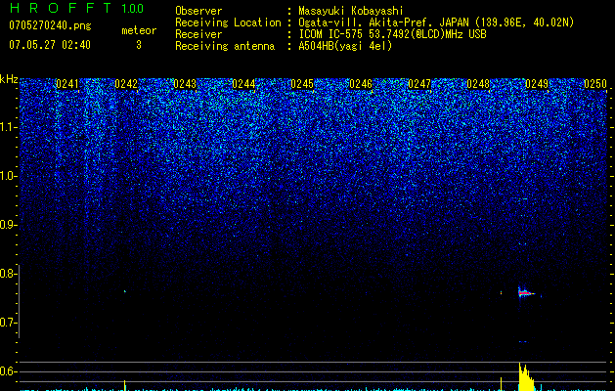
Task: Click the 0241 time marker
Action: click(x=67, y=84)
